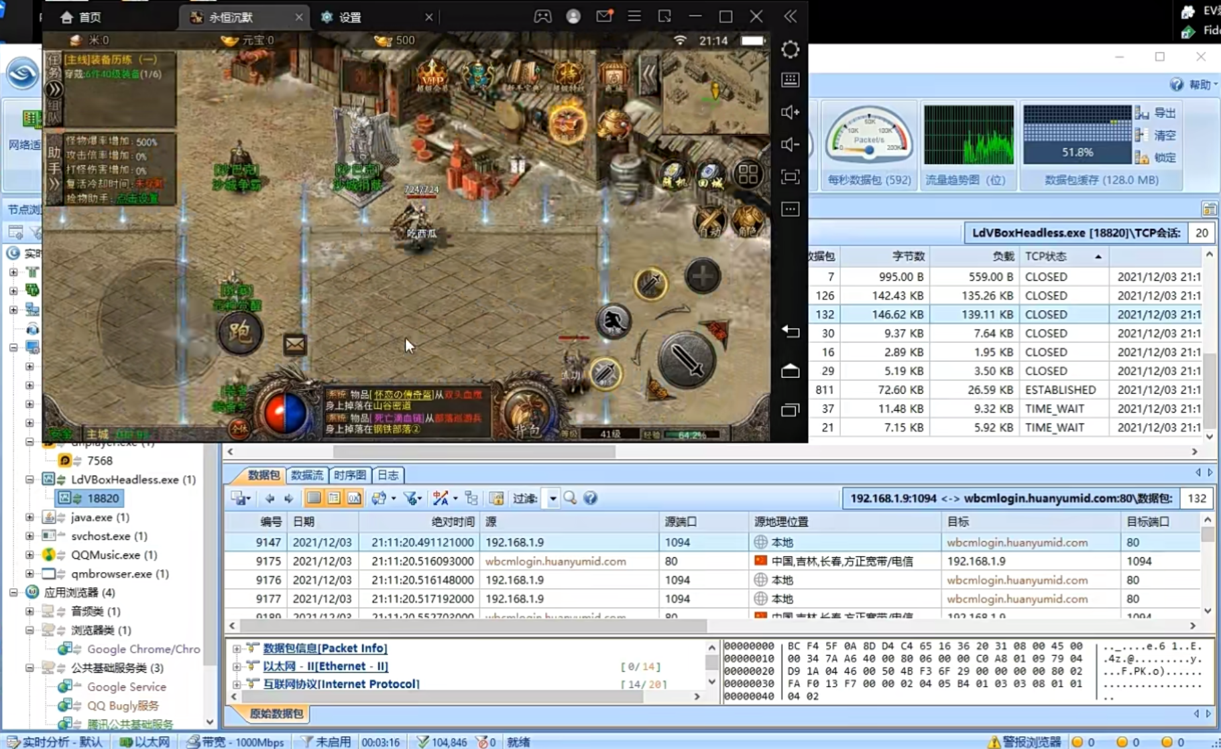
Task: Click the keyboard mapping icon in emulator sidebar
Action: 790,80
